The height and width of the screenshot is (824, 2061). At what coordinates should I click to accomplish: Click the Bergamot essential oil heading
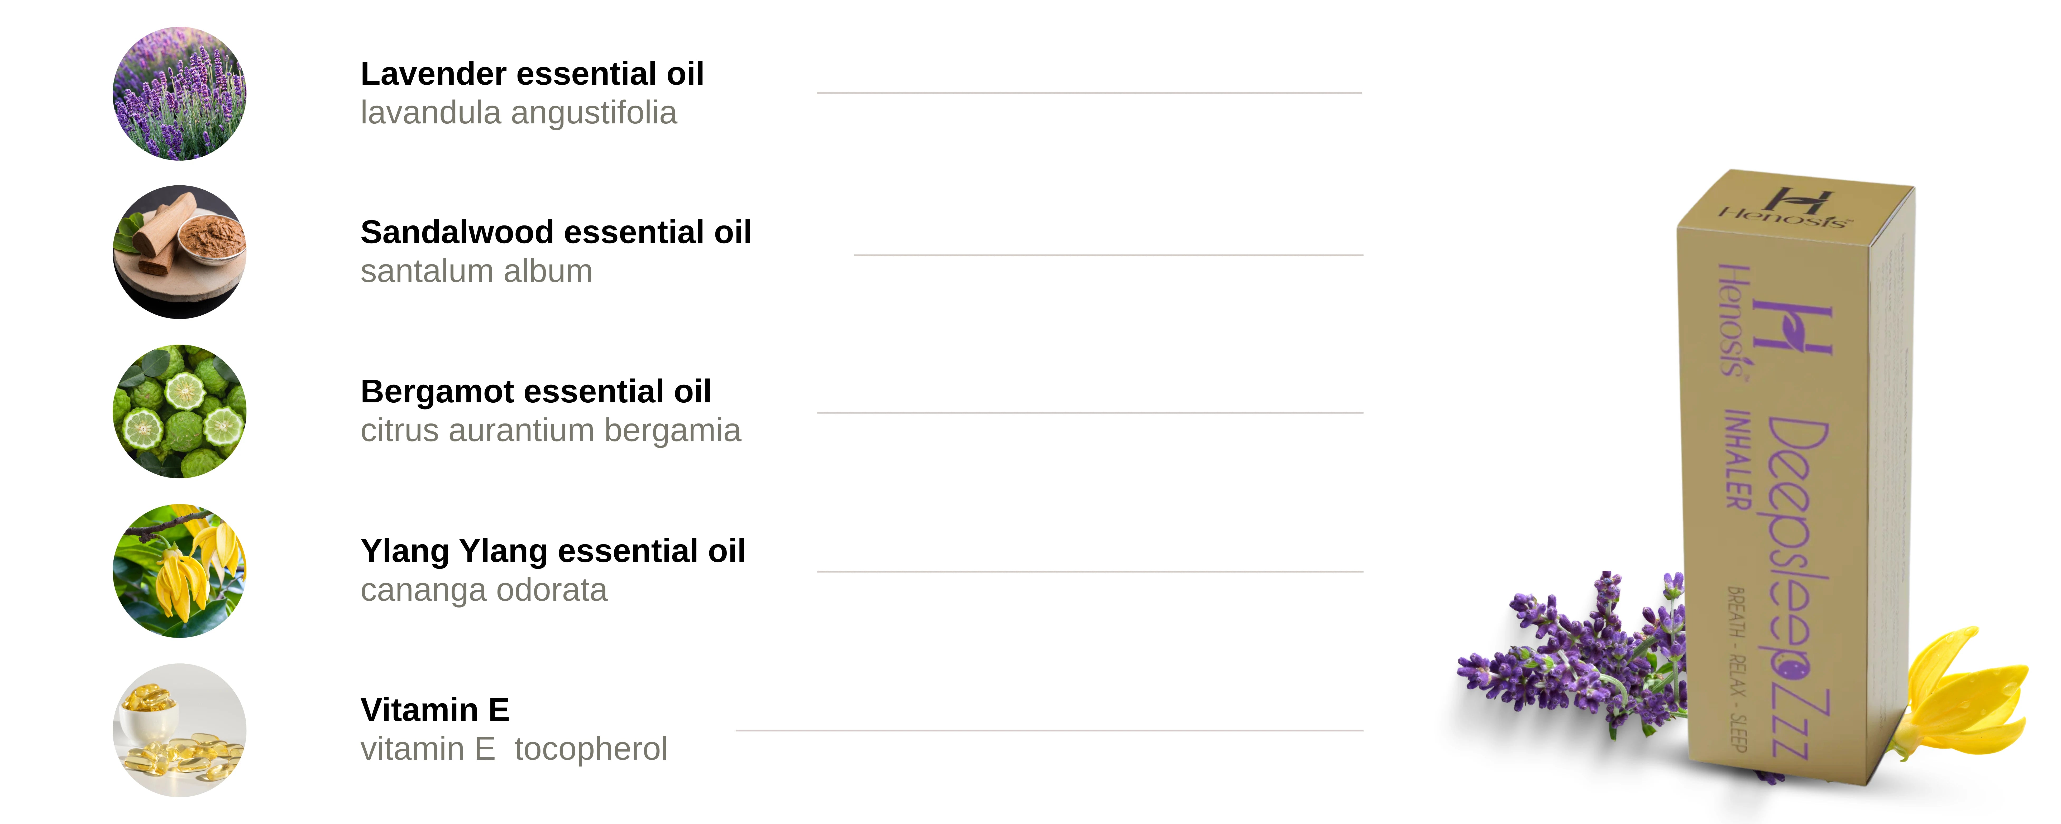tap(536, 391)
